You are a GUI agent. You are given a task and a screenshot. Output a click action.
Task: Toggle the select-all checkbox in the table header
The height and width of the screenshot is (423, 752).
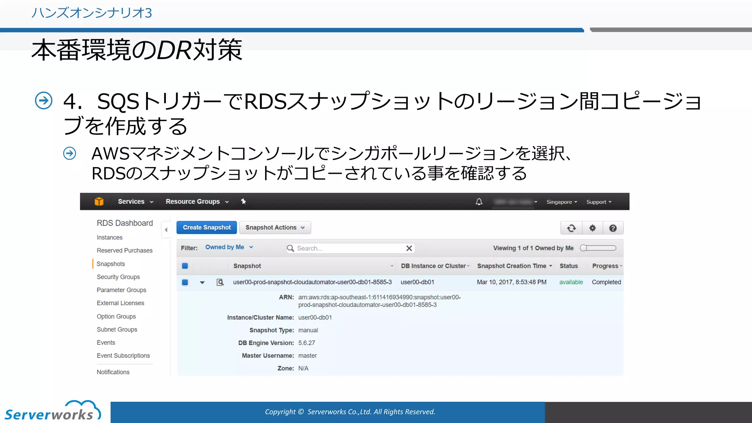[185, 266]
